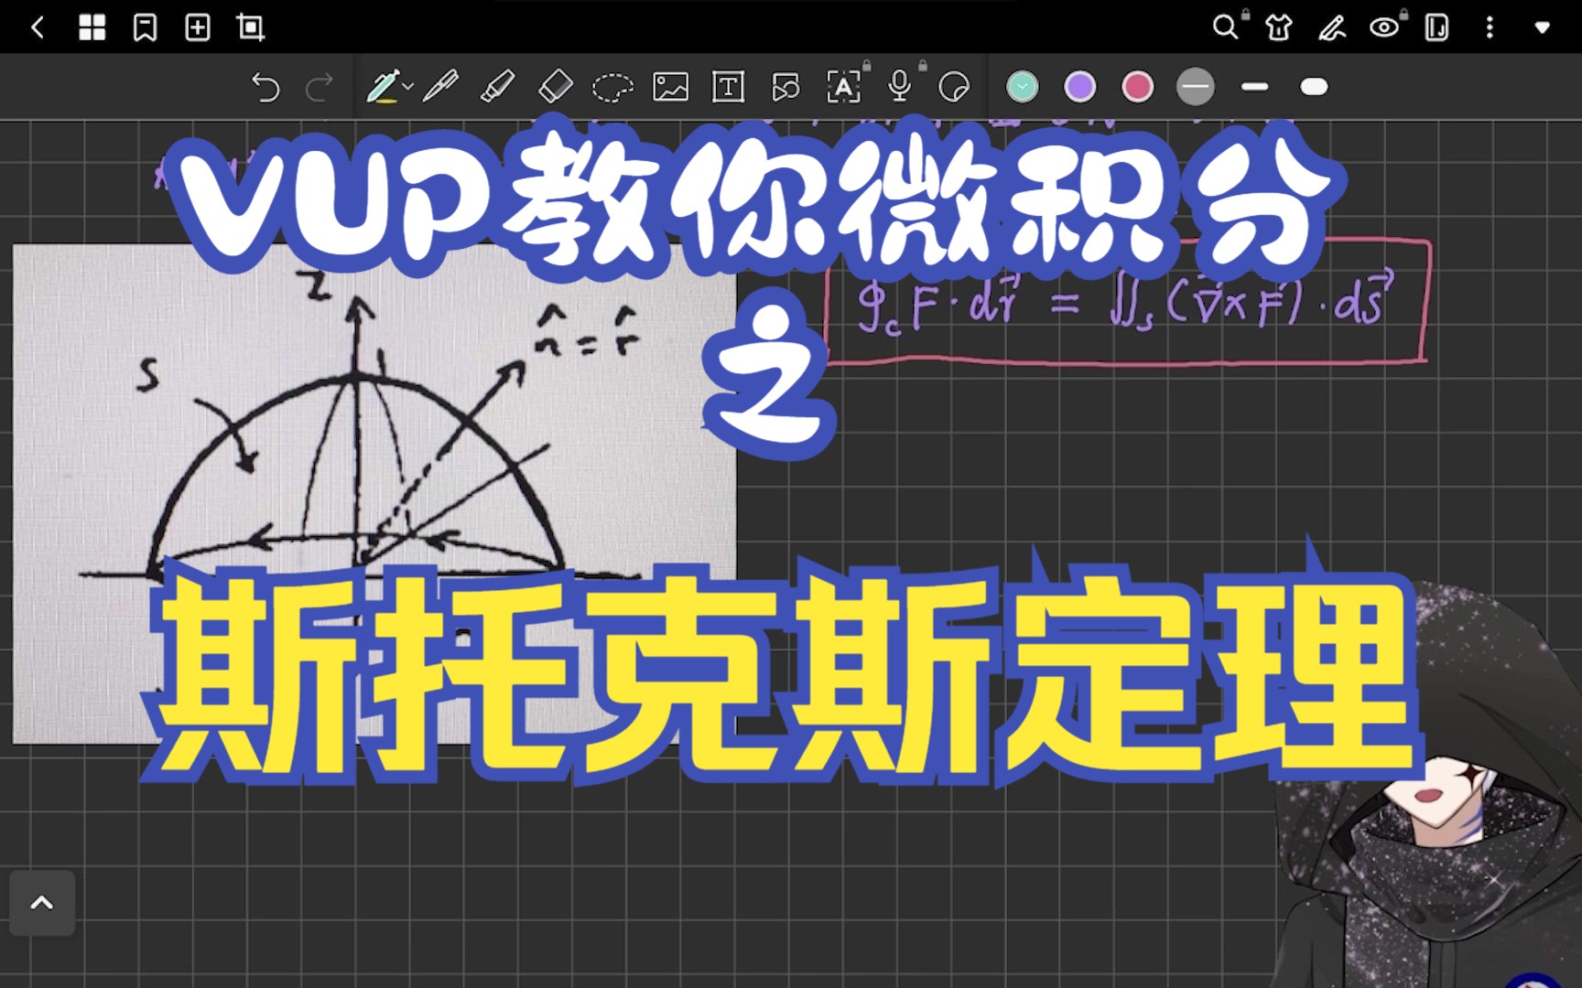Select the thick stroke width

(1314, 87)
